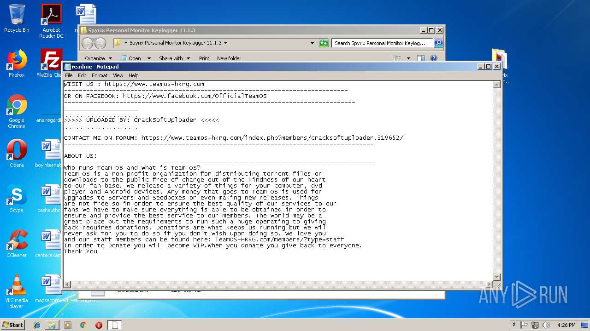Click Action Center flag tray icon
This screenshot has height=331, width=590.
524,325
